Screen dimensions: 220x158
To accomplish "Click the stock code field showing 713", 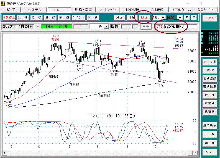I will [159, 26].
